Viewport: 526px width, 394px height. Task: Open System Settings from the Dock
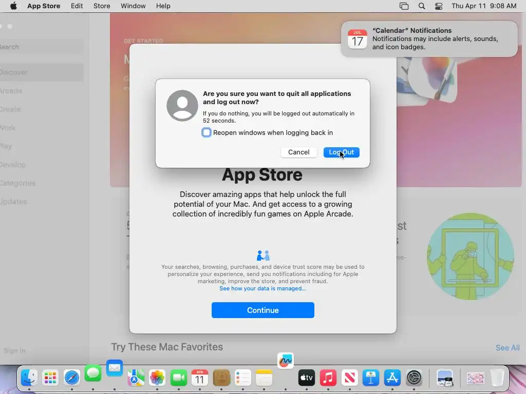(414, 378)
